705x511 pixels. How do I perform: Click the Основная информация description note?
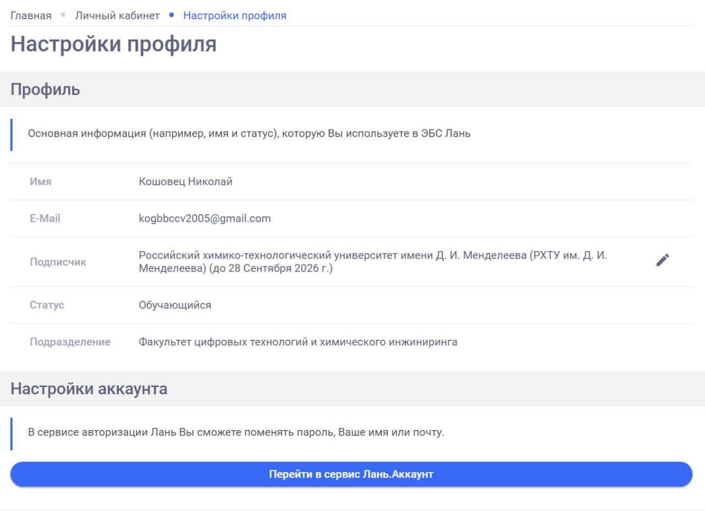coord(249,134)
